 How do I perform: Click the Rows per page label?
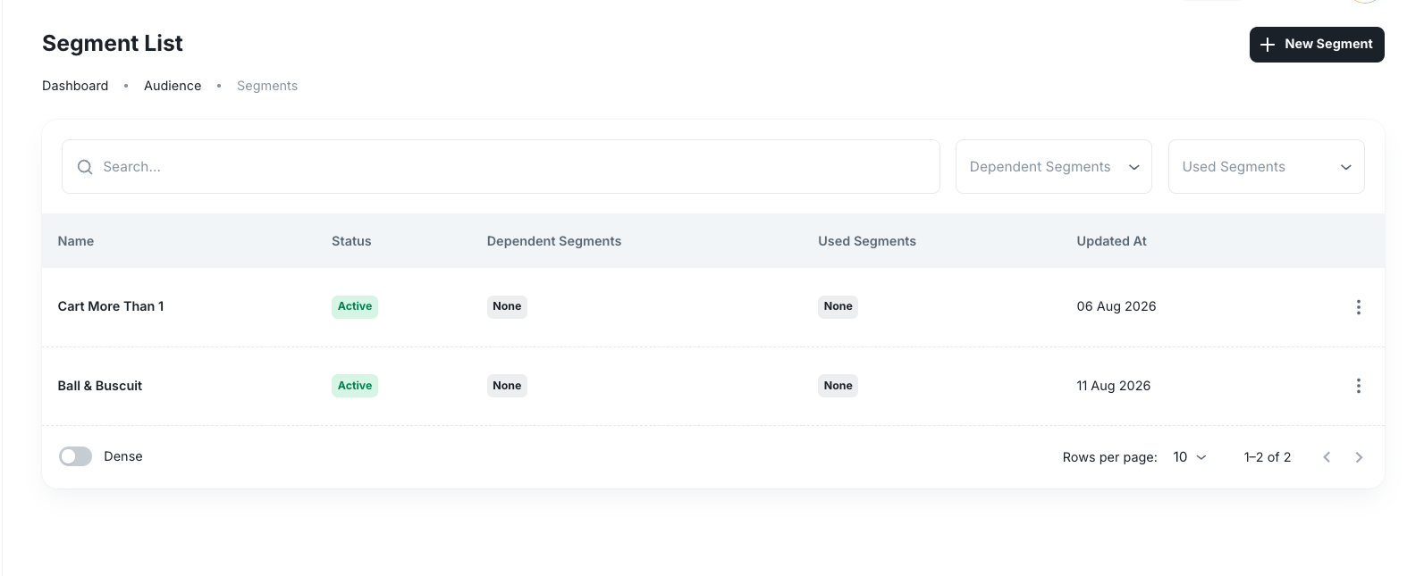1110,457
